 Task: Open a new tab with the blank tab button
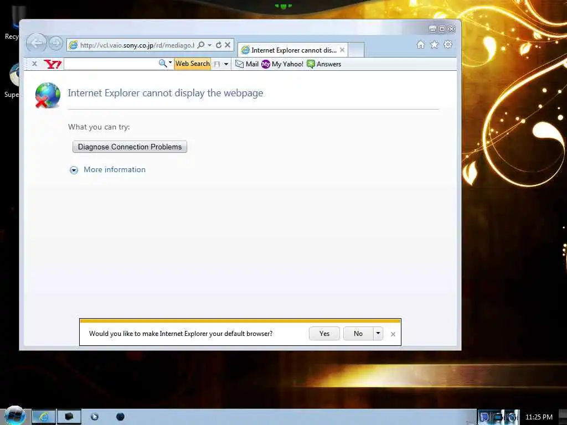[356, 50]
